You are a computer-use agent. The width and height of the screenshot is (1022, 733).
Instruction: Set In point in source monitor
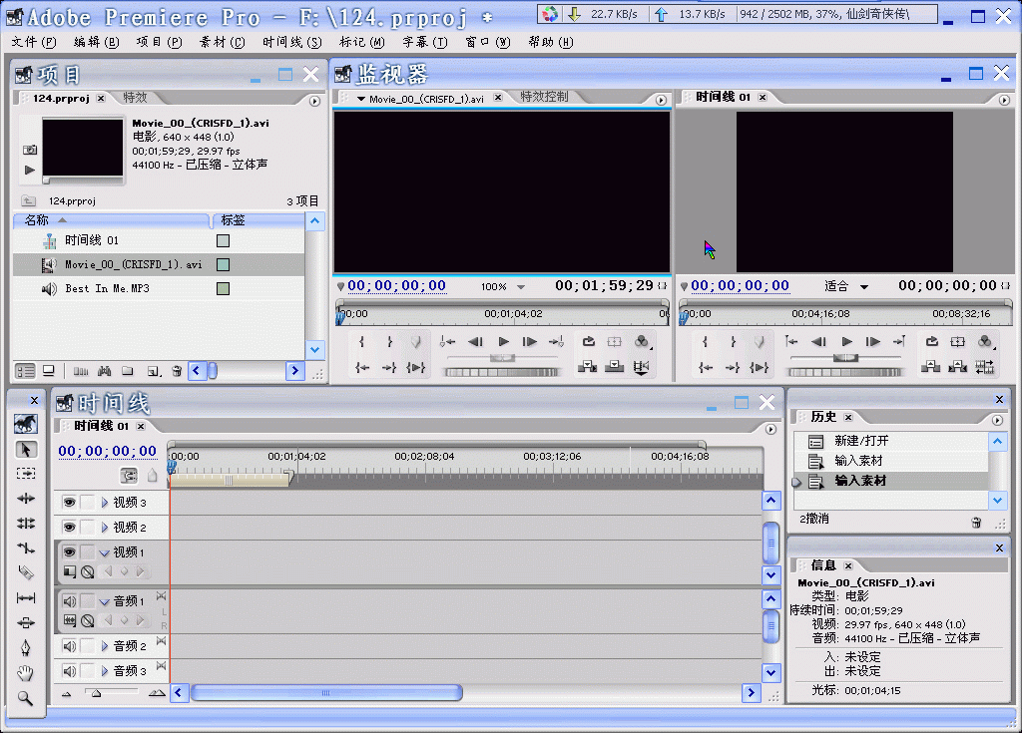(361, 341)
